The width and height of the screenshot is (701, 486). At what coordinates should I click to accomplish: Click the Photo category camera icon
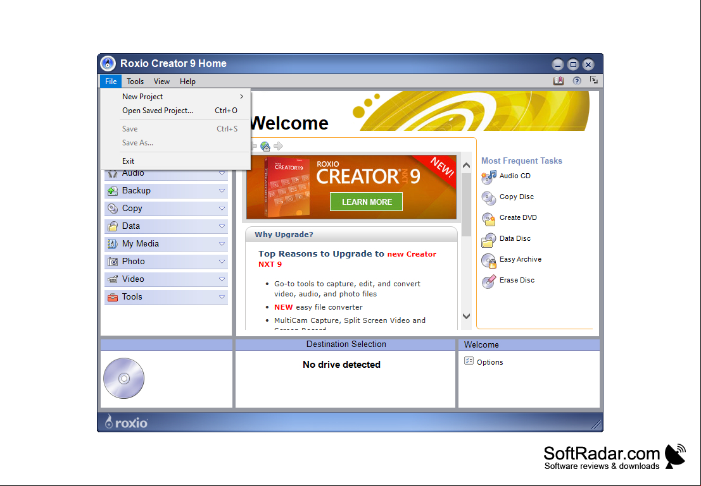[113, 262]
